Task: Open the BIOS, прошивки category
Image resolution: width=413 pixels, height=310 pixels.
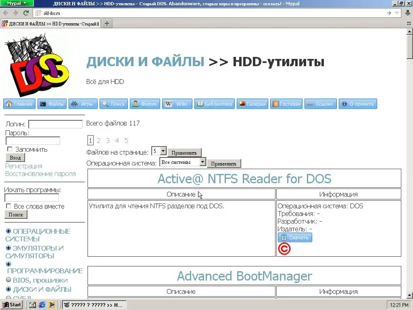Action: pos(40,280)
